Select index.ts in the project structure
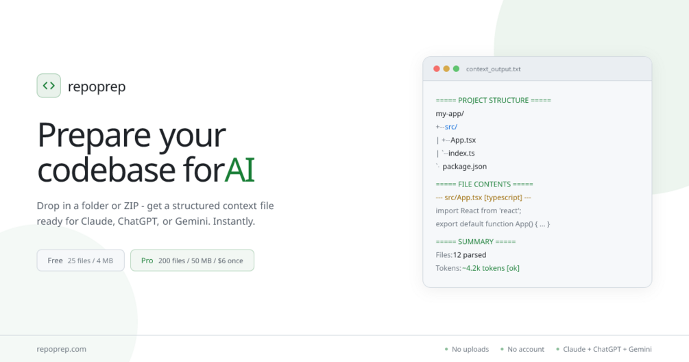 pyautogui.click(x=461, y=154)
